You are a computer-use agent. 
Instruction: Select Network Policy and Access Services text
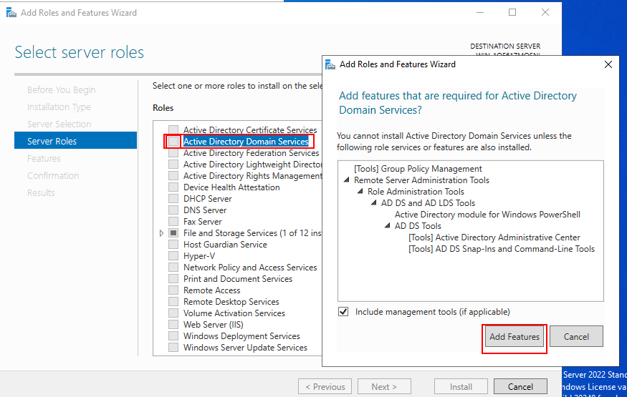250,268
